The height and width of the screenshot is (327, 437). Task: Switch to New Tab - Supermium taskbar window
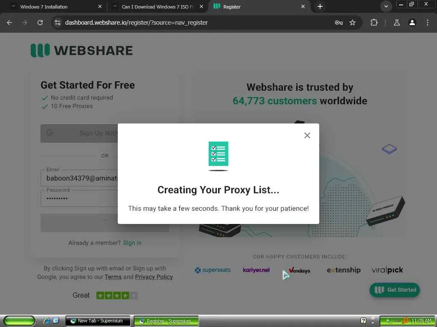(x=98, y=321)
